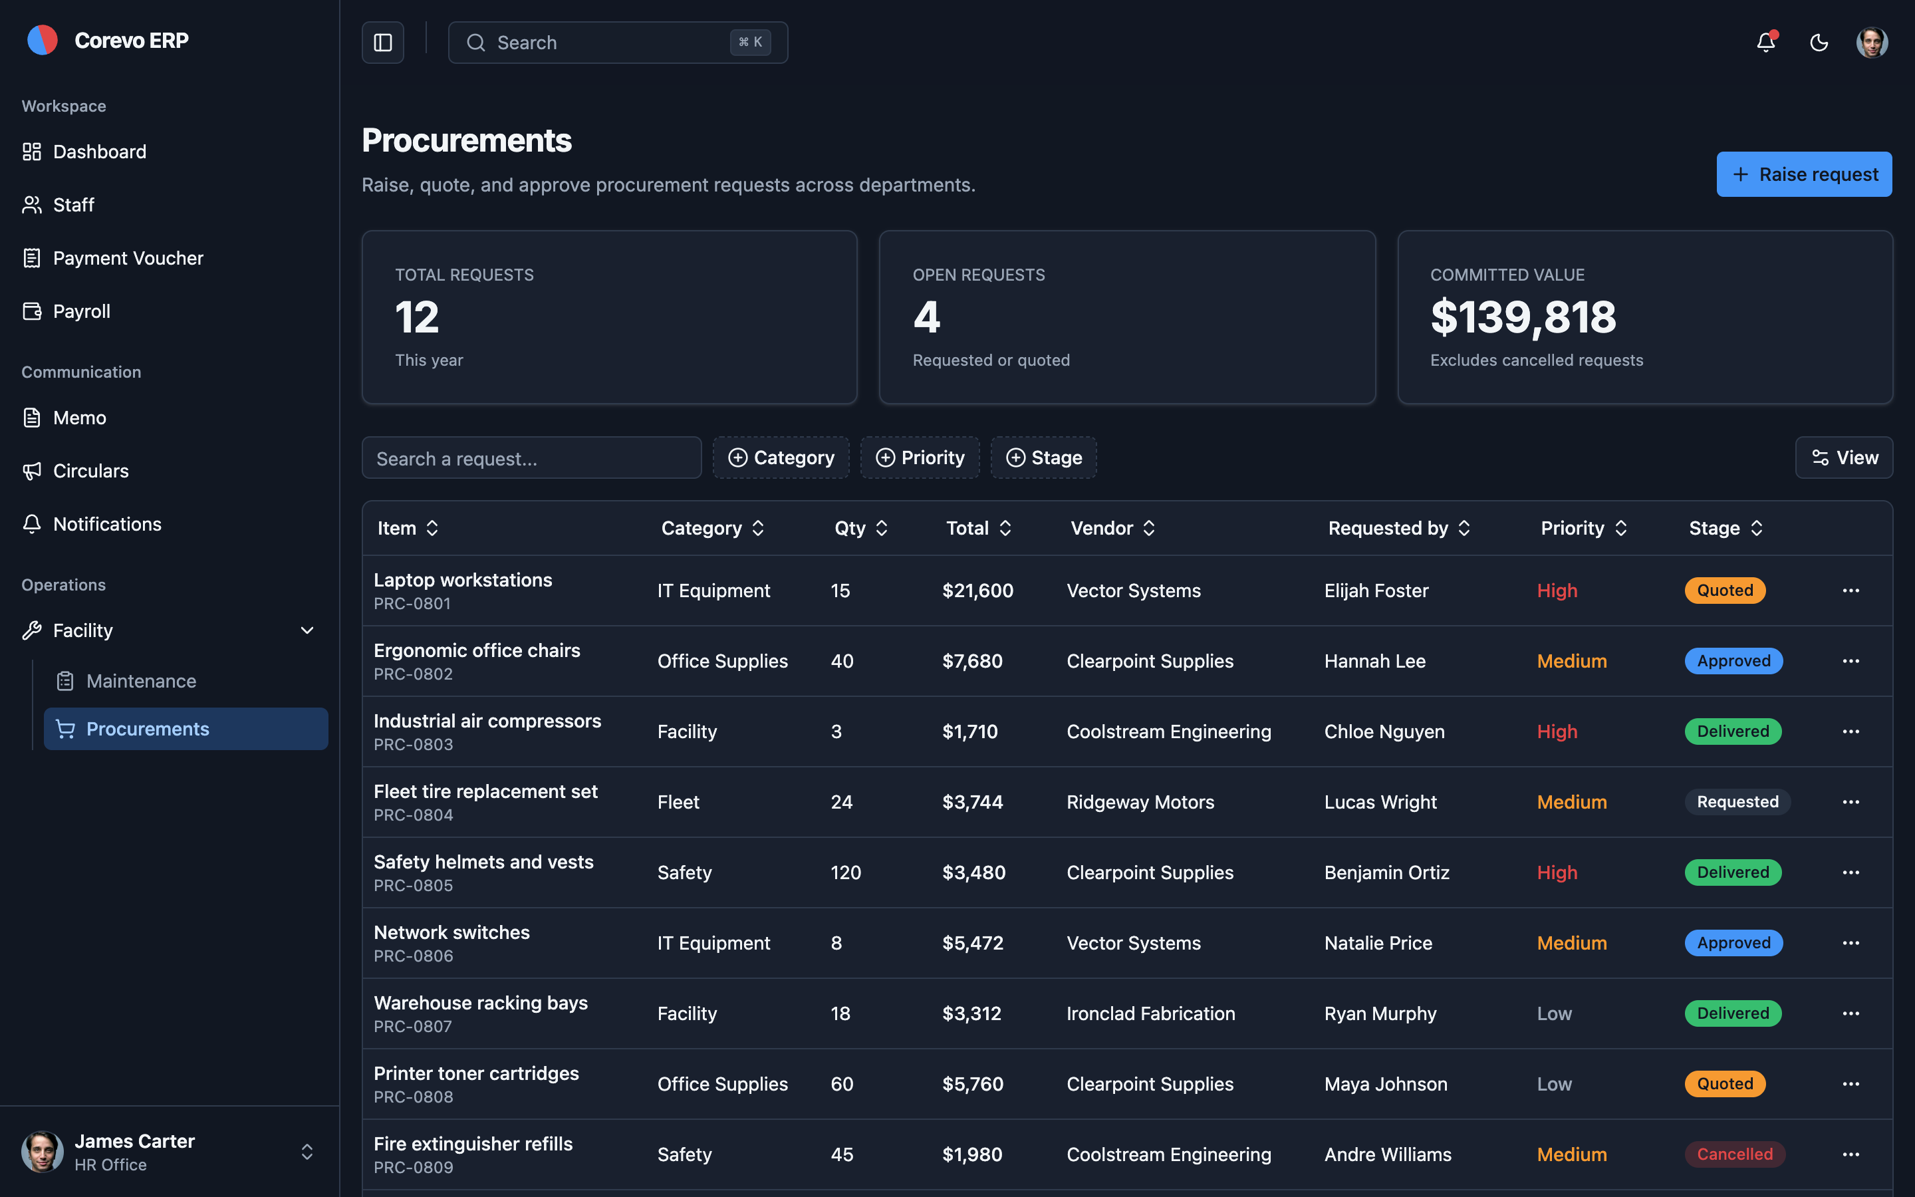Go to Staff page
Screen dimensions: 1915x1197
pos(170,205)
